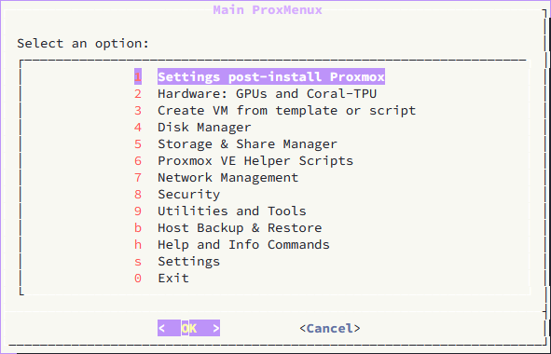This screenshot has height=354, width=551.
Task: Click the red hotkey letter h
Action: pos(138,245)
